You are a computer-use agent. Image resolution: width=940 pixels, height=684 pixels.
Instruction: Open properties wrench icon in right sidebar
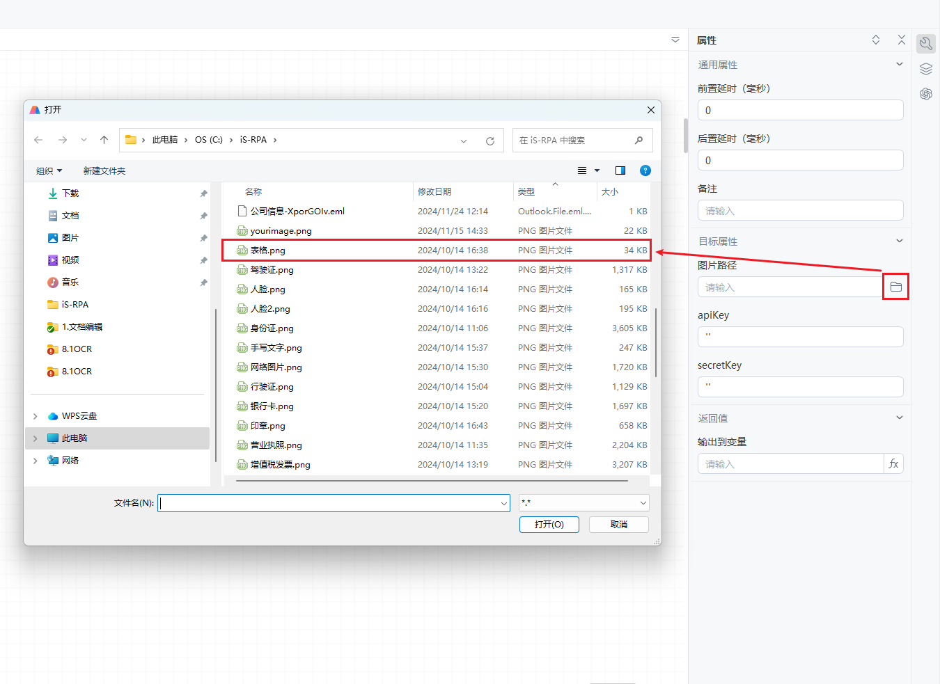coord(926,44)
